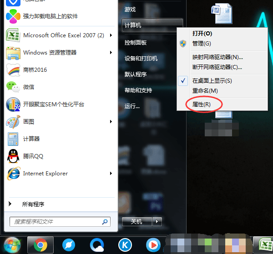
Task: Show 所有程序 (All Programs) list
Action: click(33, 204)
